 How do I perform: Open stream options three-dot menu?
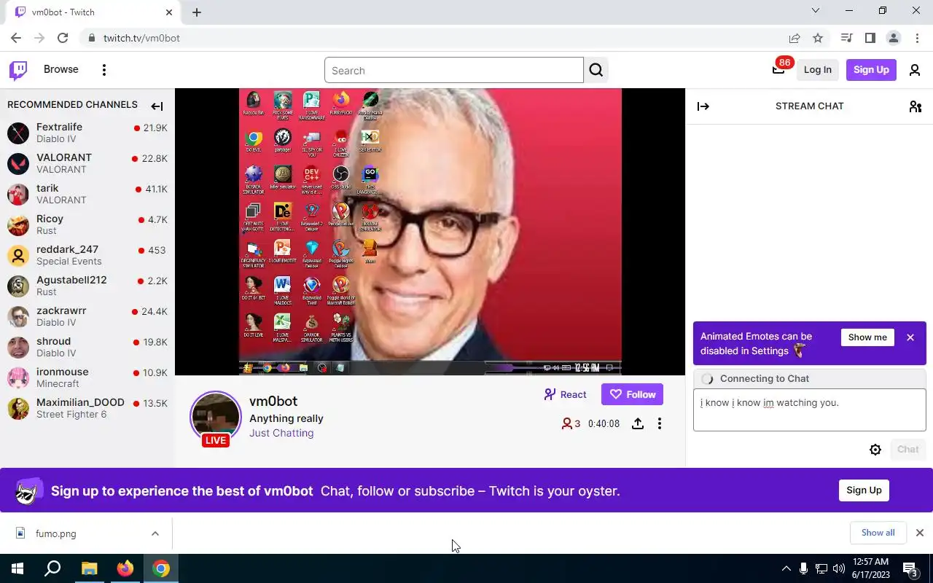pos(660,423)
